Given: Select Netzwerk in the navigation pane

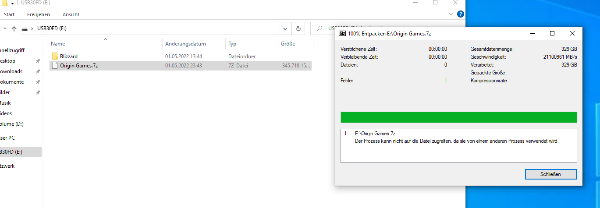Looking at the screenshot, I should pyautogui.click(x=7, y=166).
